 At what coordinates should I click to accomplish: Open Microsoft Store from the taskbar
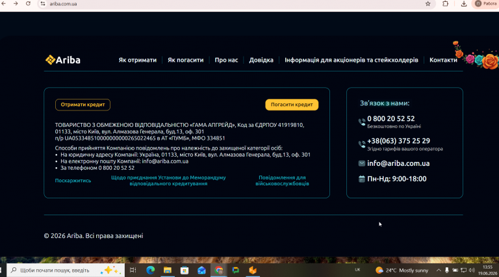tap(185, 270)
